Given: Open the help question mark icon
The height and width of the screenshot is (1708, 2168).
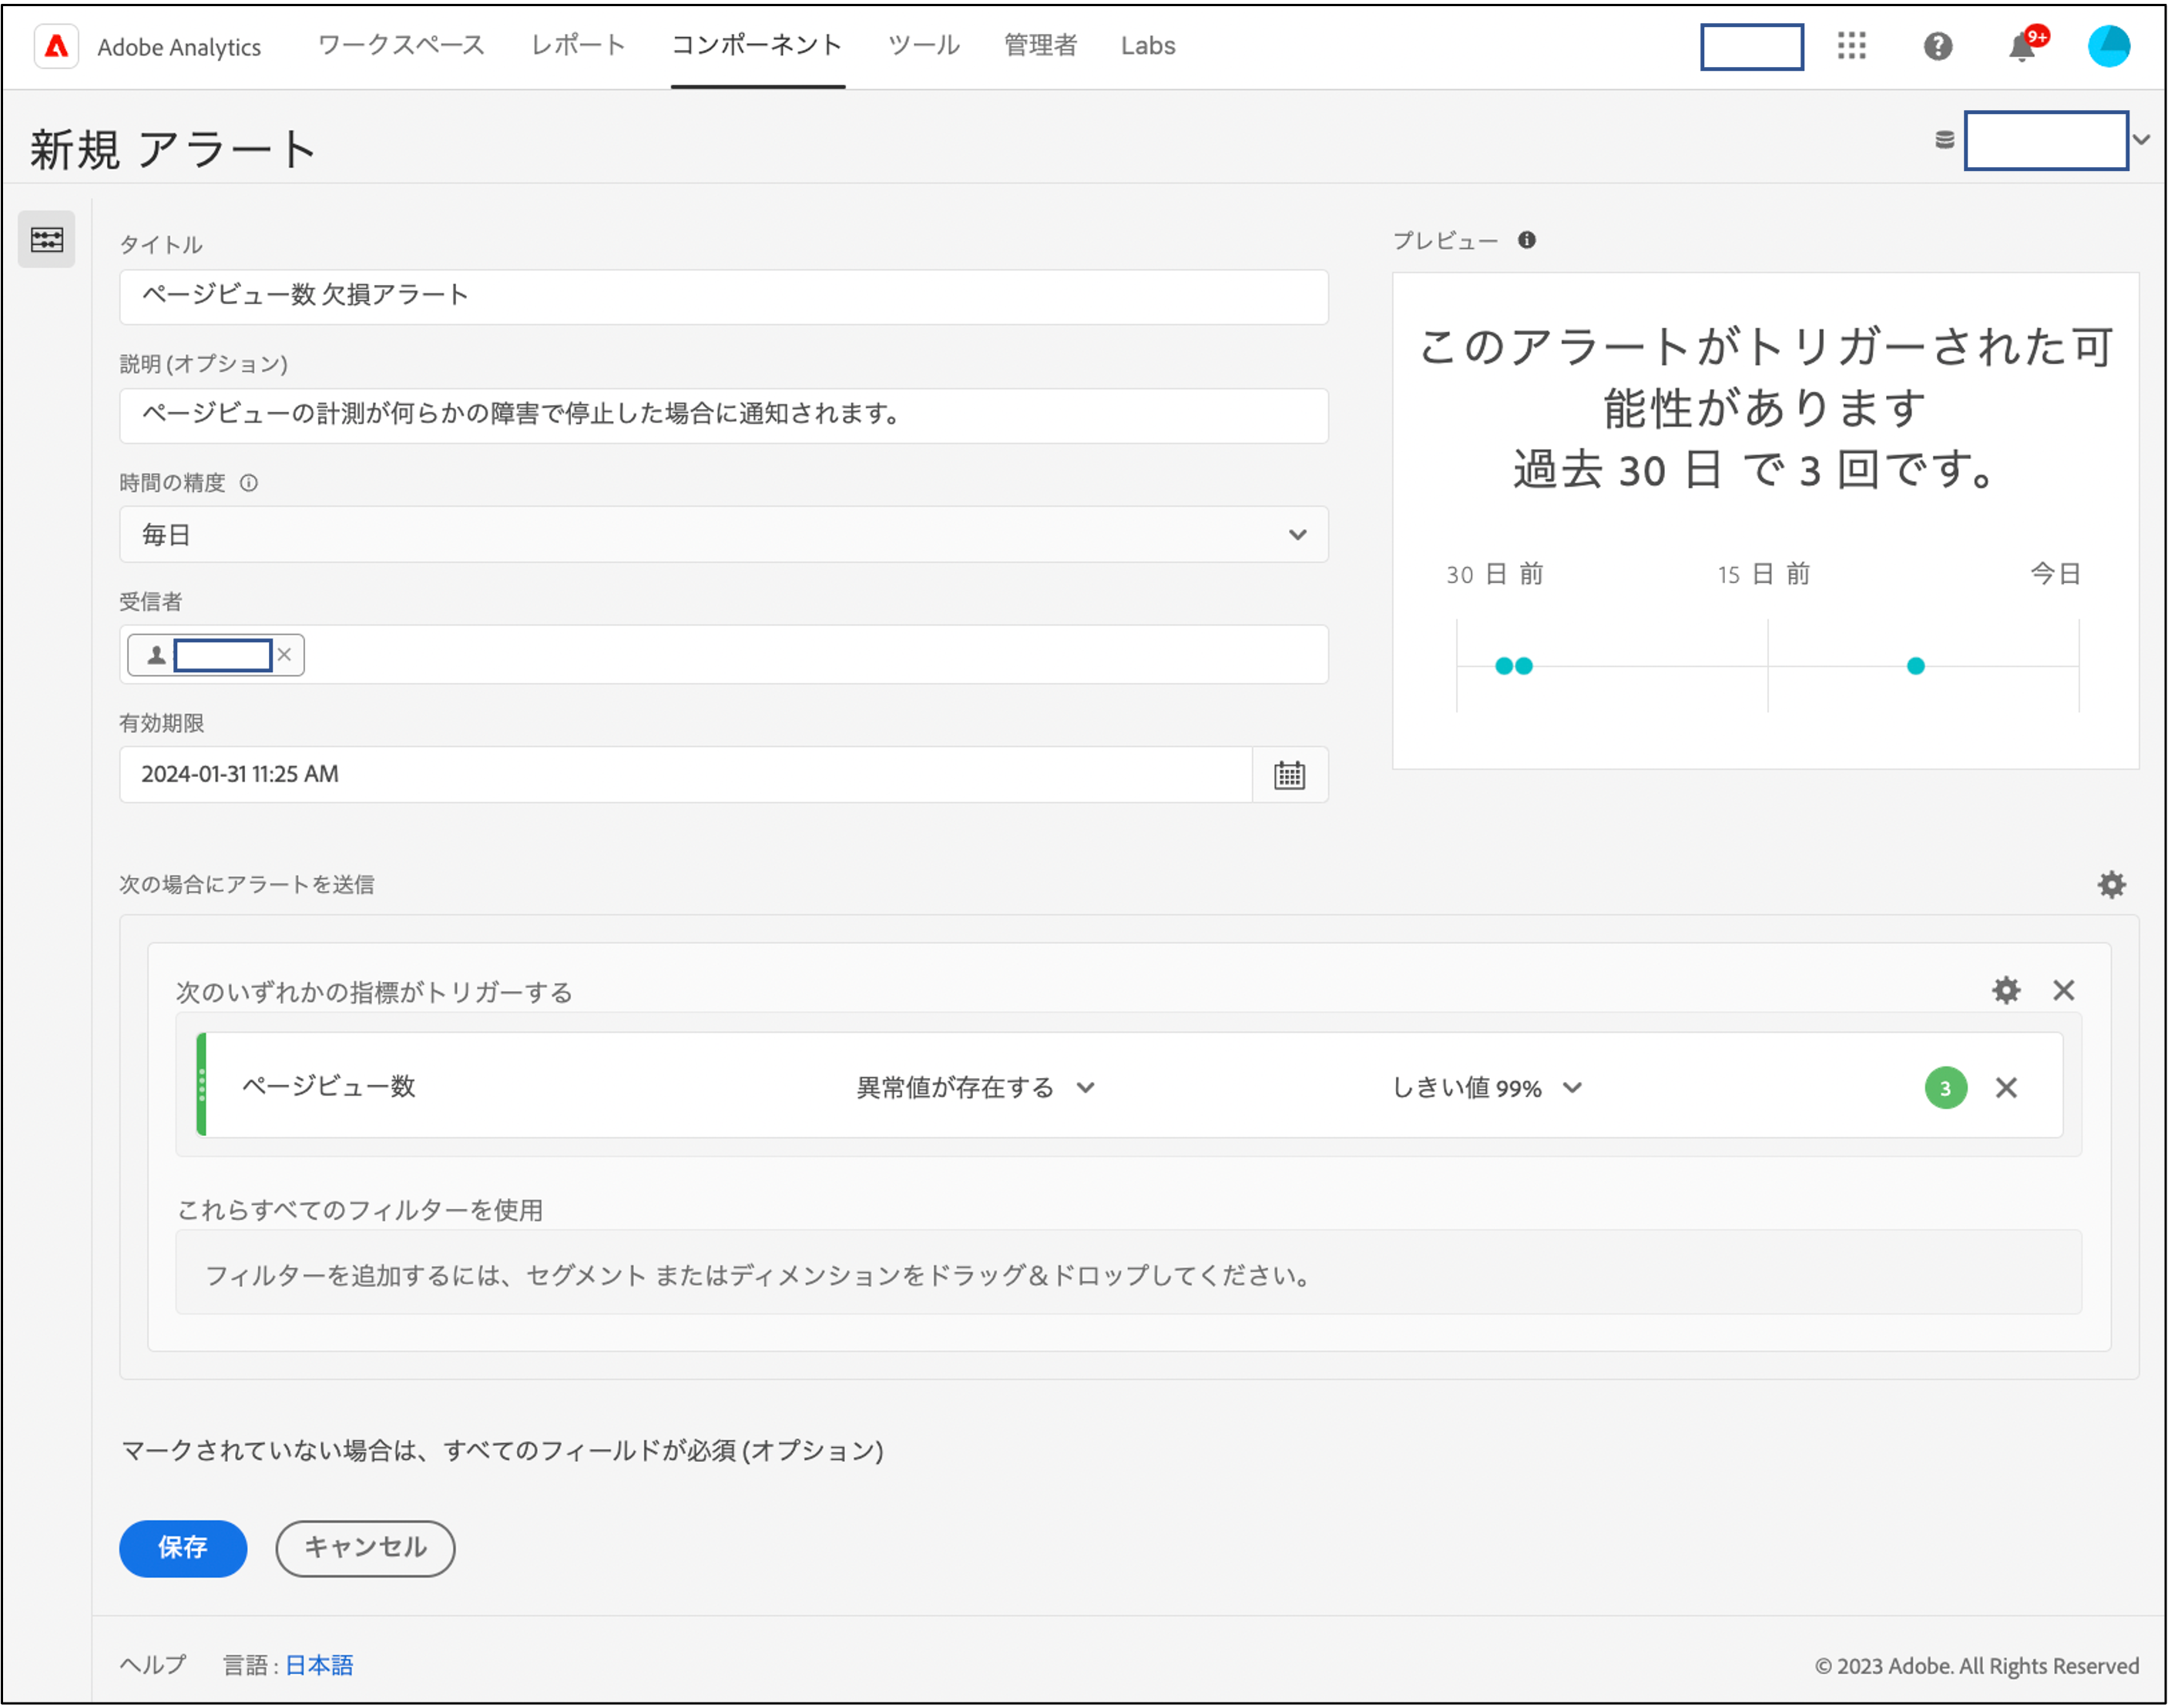Looking at the screenshot, I should point(1937,46).
